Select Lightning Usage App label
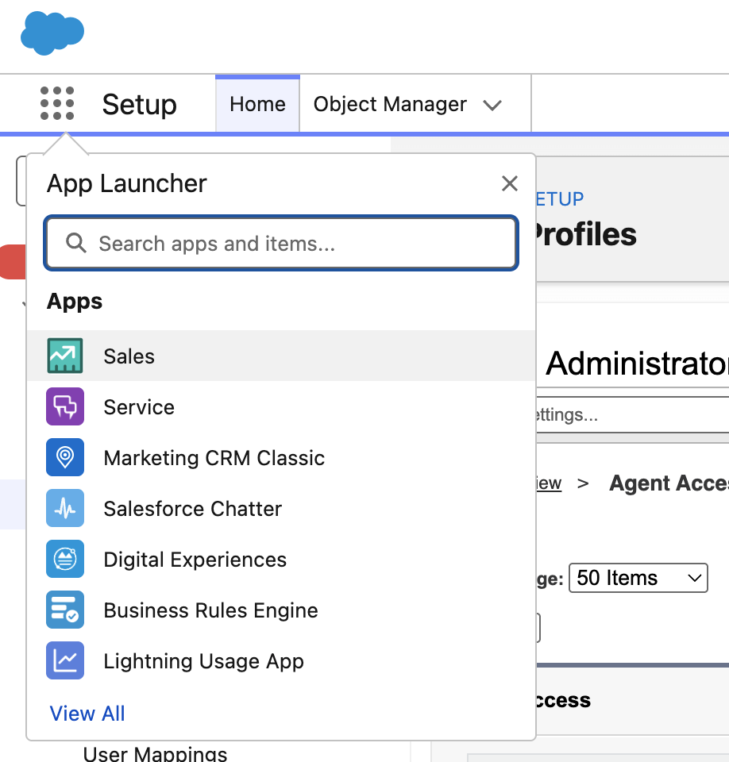 click(x=203, y=661)
